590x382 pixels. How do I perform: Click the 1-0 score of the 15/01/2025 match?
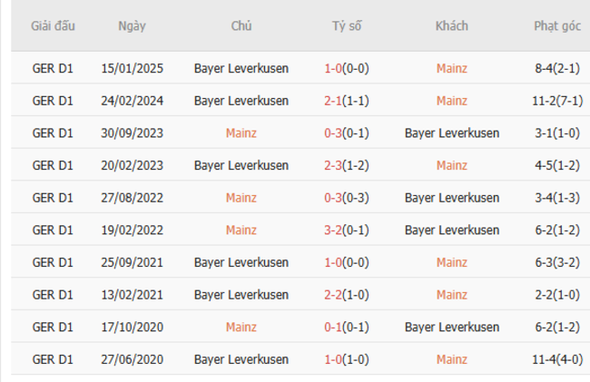click(332, 67)
